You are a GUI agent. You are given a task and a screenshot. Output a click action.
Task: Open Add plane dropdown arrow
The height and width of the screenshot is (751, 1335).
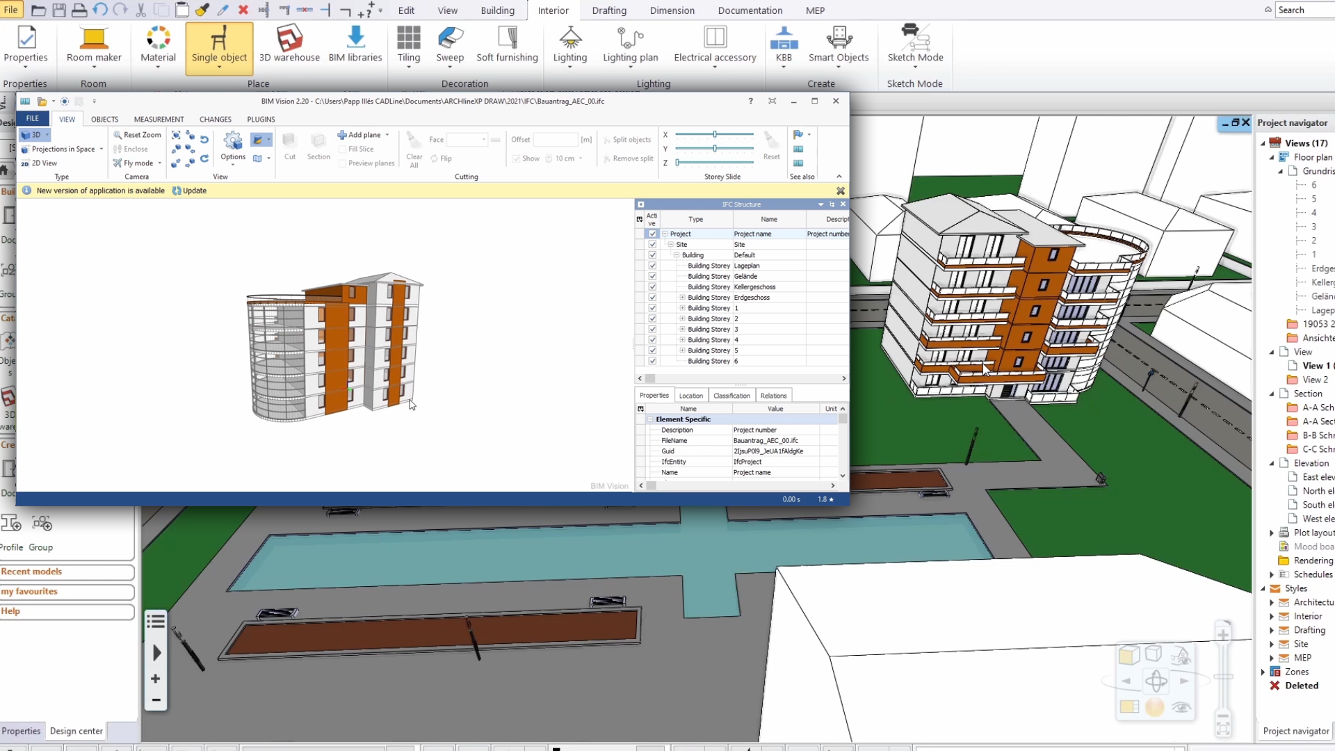click(387, 135)
